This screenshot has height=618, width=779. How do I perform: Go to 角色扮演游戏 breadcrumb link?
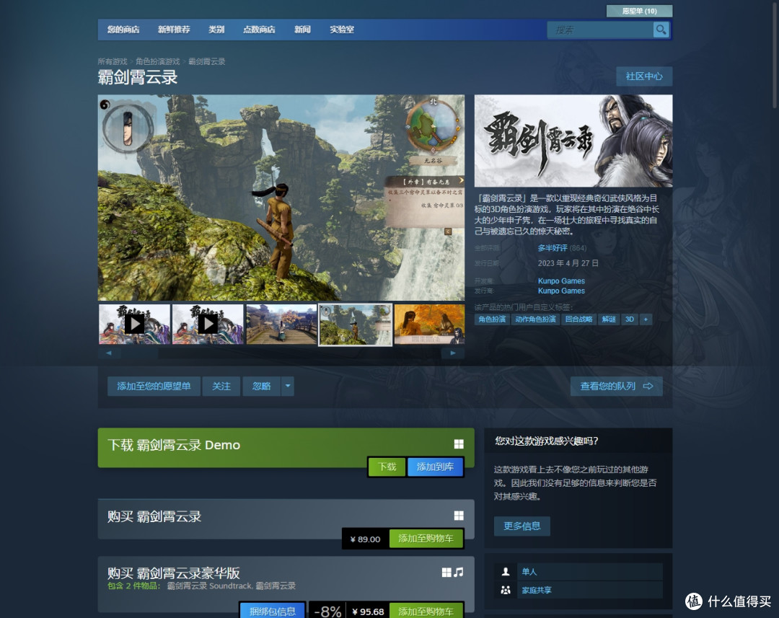(157, 61)
